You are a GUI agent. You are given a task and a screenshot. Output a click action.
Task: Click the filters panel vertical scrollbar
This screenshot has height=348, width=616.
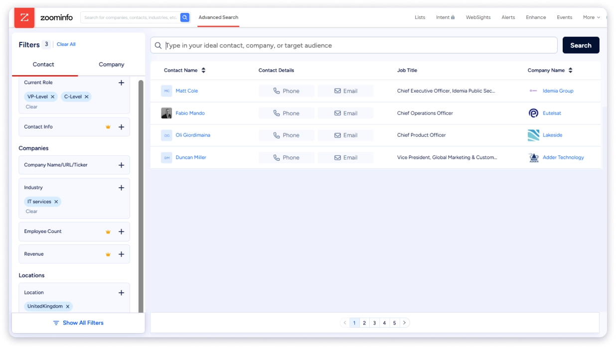pyautogui.click(x=141, y=196)
